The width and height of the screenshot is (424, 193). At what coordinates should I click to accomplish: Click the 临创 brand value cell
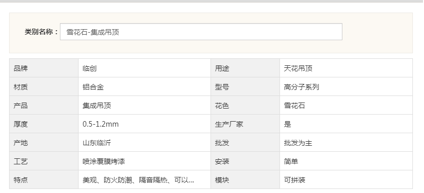click(145, 68)
